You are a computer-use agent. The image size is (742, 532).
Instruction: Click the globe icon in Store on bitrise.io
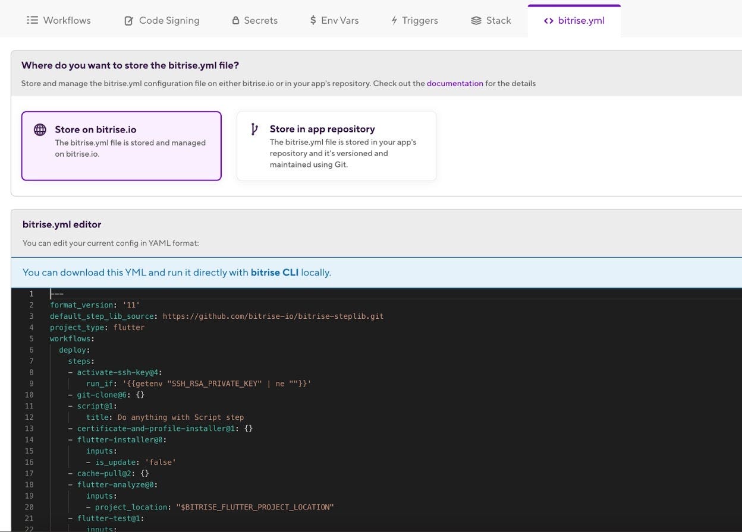40,130
